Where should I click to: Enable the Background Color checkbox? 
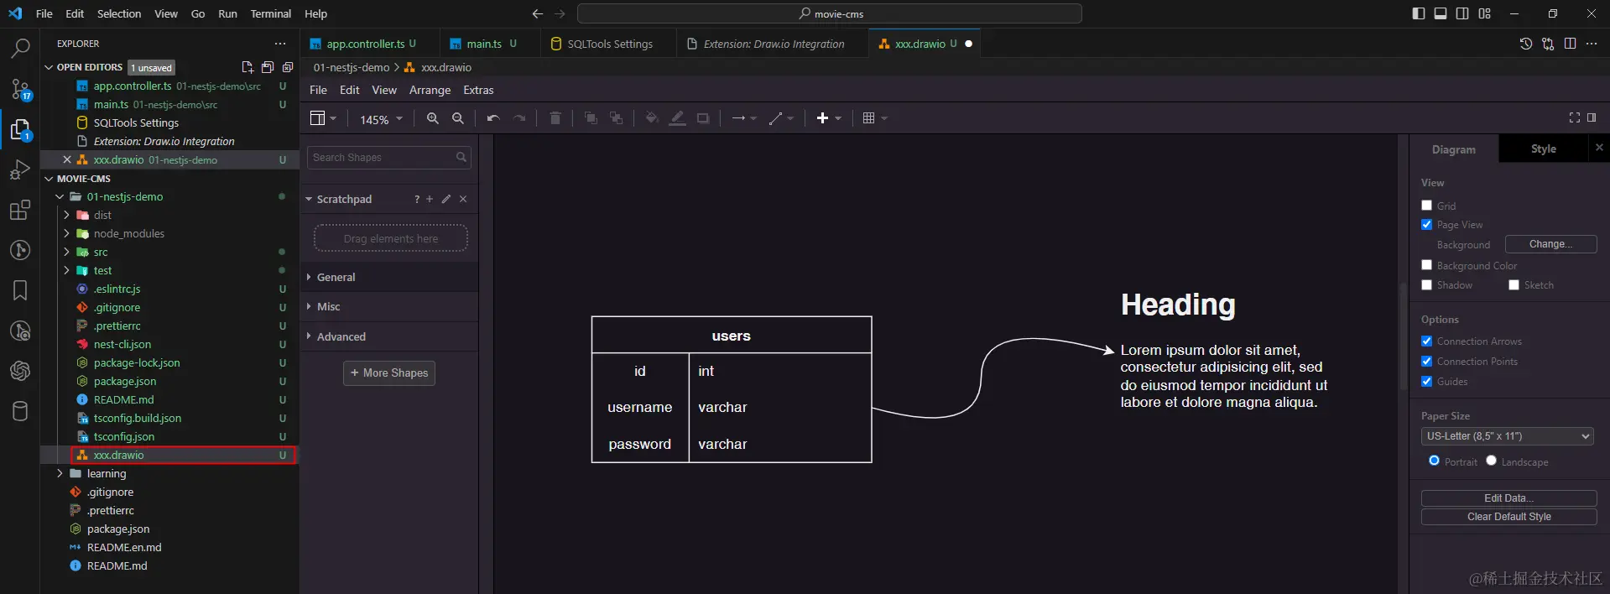coord(1426,264)
